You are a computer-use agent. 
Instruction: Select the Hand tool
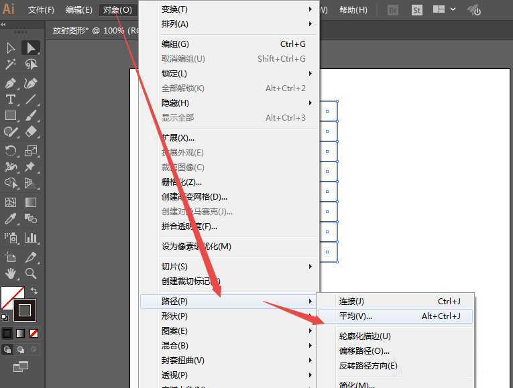pos(11,273)
